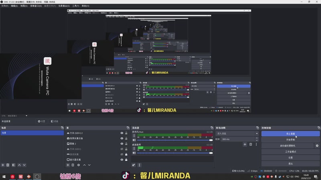Viewport: 321px width, 180px height.
Task: Enable 工作室模式 studio mode
Action: point(290,152)
